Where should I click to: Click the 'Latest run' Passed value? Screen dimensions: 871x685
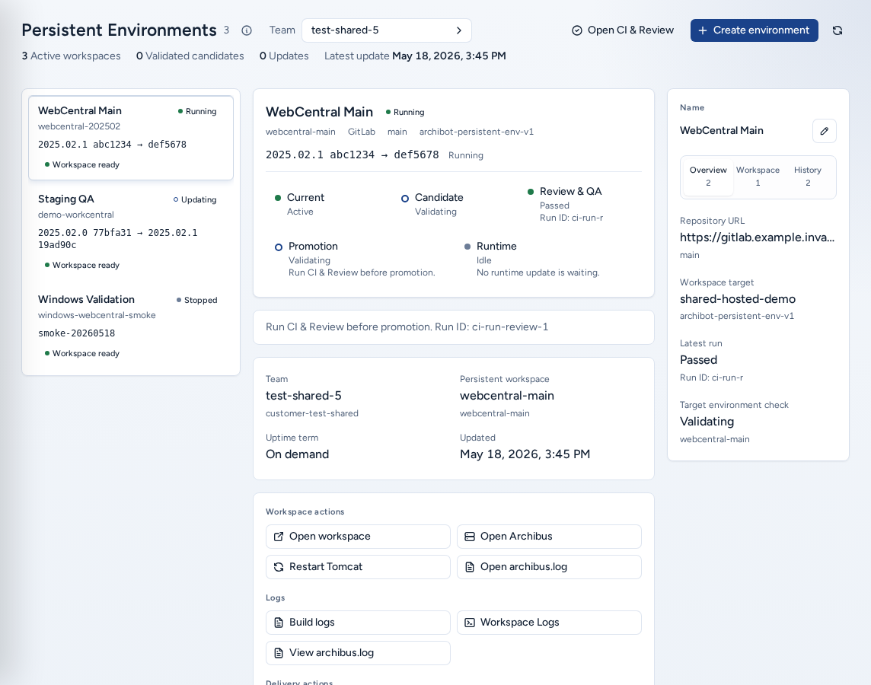[x=699, y=360]
